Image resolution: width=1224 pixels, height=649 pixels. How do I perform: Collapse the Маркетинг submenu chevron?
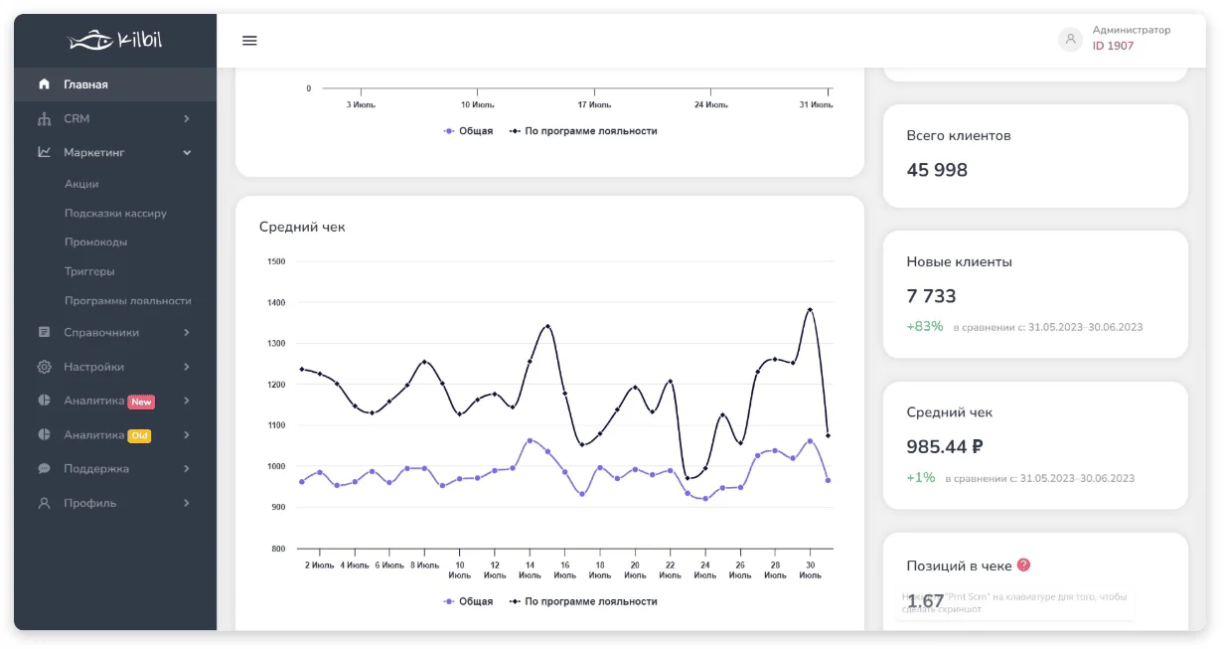187,153
